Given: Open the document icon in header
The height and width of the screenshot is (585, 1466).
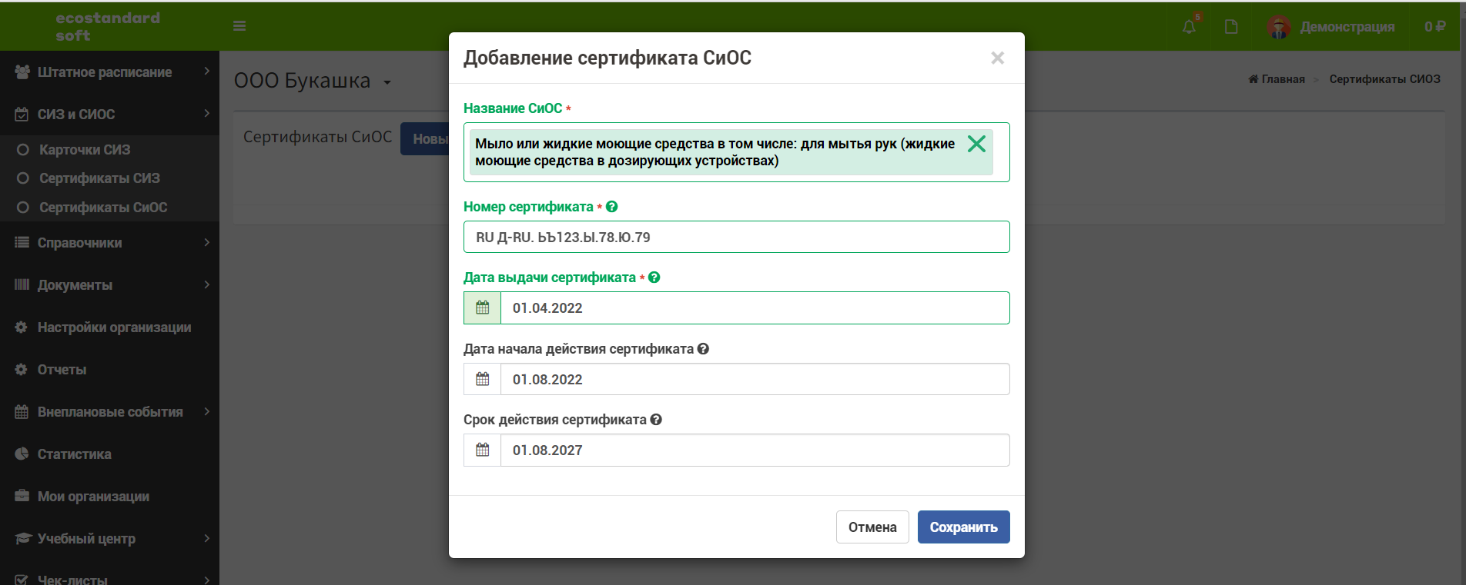Looking at the screenshot, I should [x=1231, y=27].
